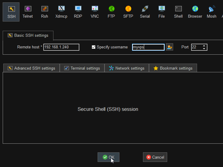Choose the Serial session type
The width and height of the screenshot is (223, 167).
145,12
